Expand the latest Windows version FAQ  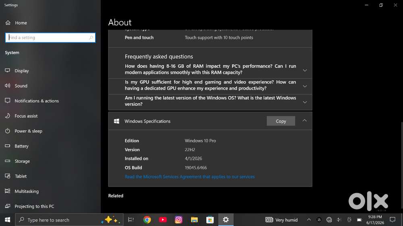pos(210,101)
